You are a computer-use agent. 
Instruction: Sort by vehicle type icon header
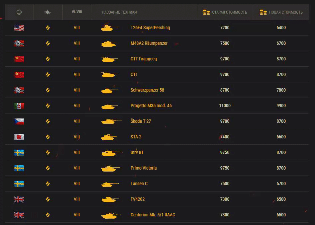tap(48, 12)
